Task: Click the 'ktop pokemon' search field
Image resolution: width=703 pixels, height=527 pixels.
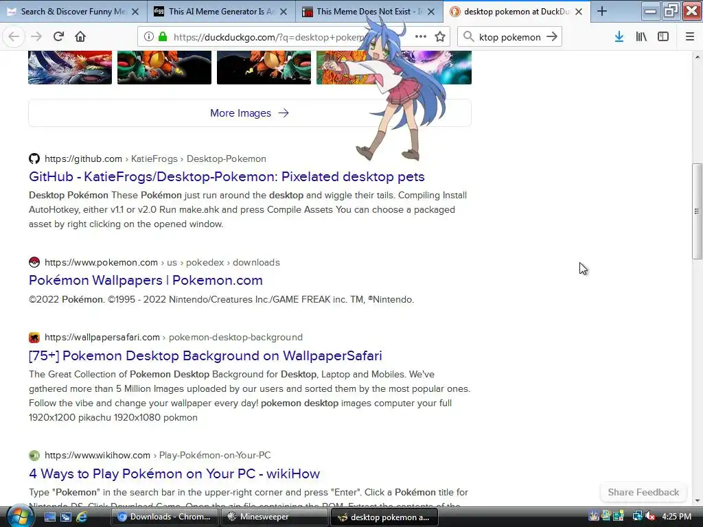Action: coord(510,37)
